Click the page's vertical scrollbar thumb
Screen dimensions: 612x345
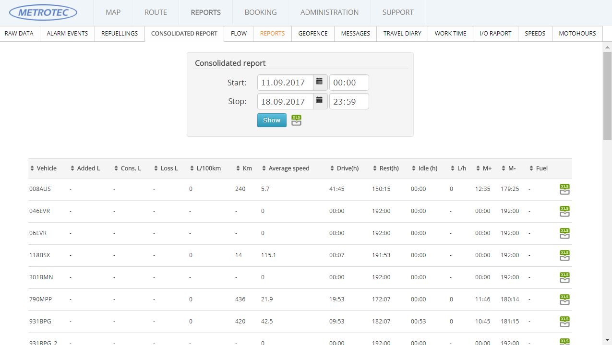607,96
